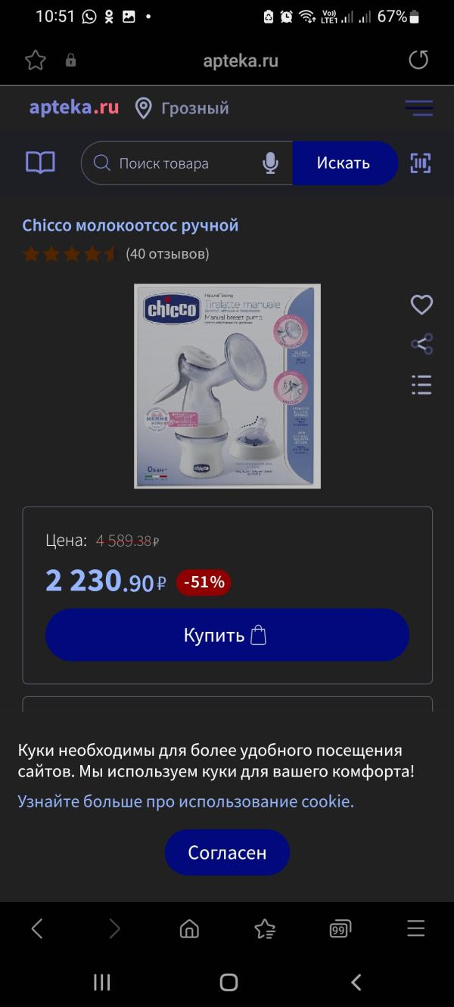Open Узнайте больше про использование cookie link
The image size is (454, 1007).
pyautogui.click(x=185, y=801)
